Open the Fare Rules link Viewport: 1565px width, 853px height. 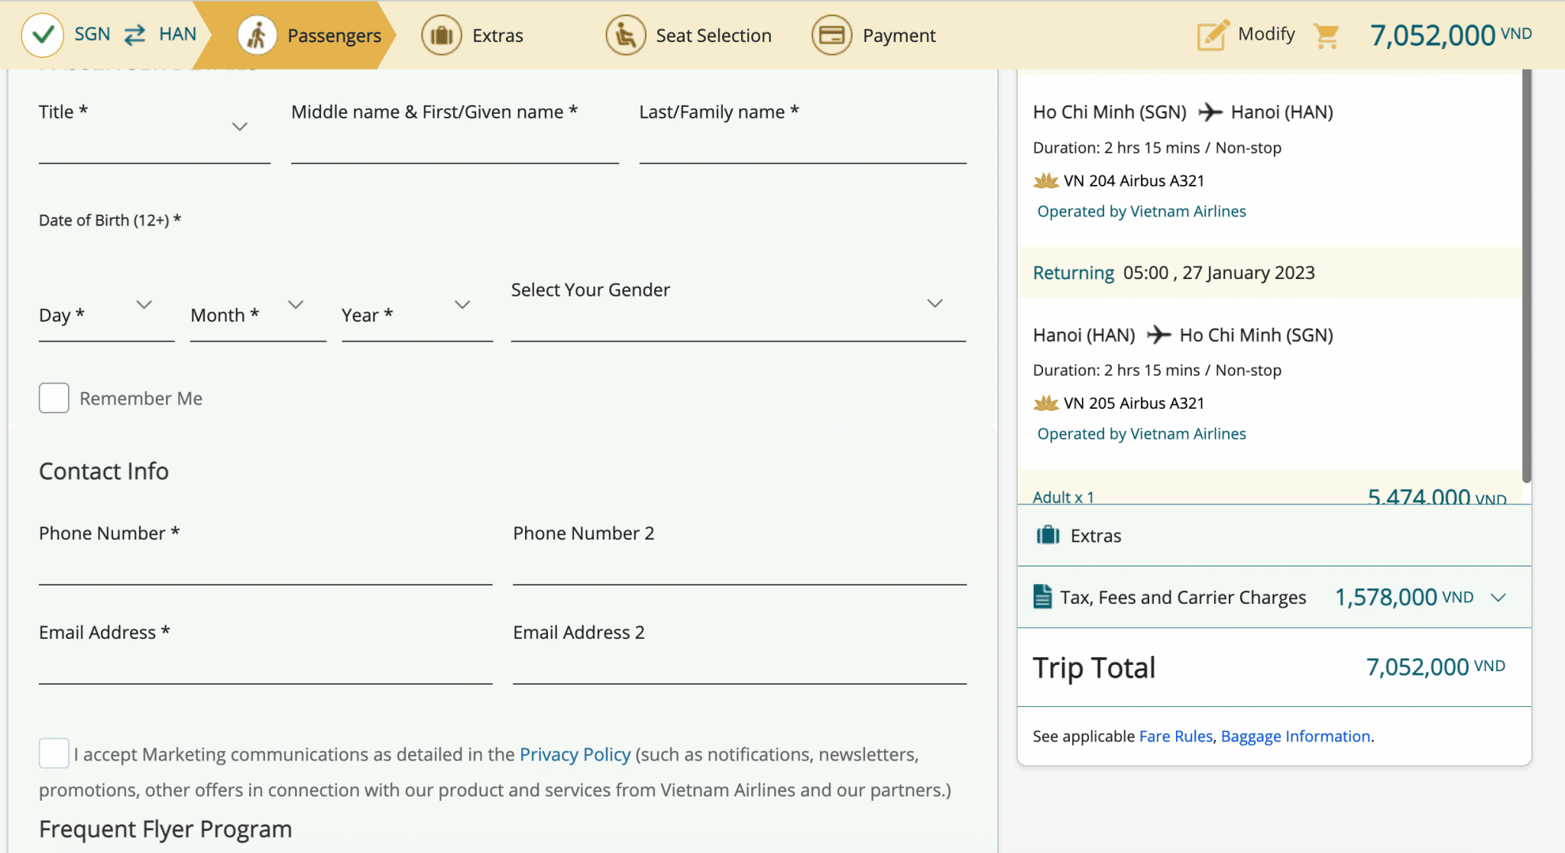pos(1176,736)
